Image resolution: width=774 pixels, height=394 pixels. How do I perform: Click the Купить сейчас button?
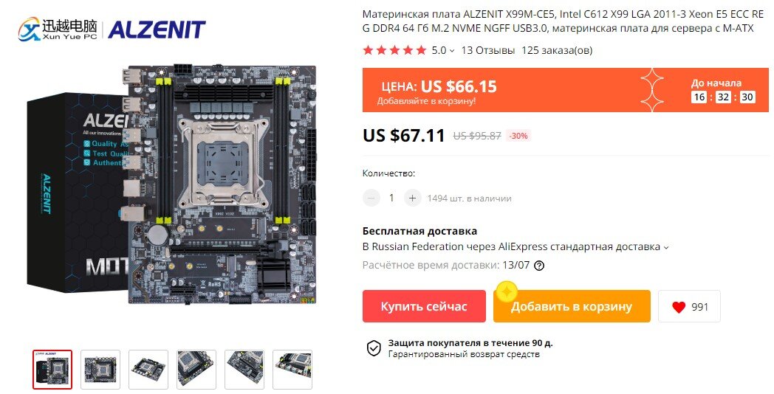[424, 306]
